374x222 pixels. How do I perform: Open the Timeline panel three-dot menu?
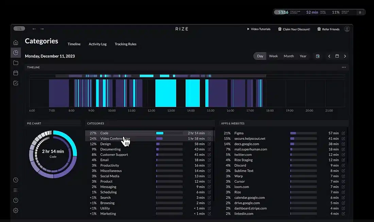[x=344, y=67]
